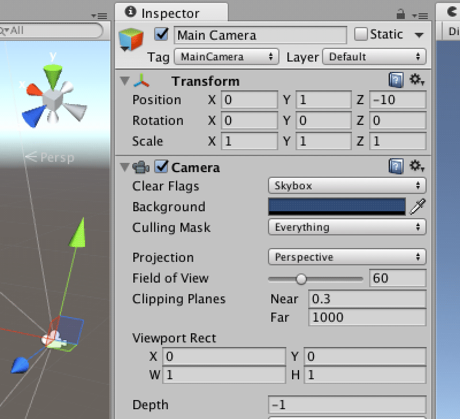Click the Field of View slider handle
Viewport: 460px width, 419px height.
[x=301, y=279]
